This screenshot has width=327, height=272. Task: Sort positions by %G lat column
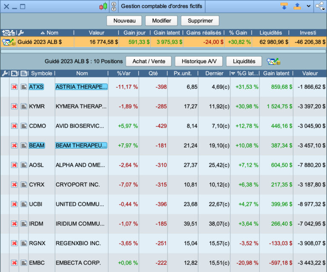click(245, 73)
